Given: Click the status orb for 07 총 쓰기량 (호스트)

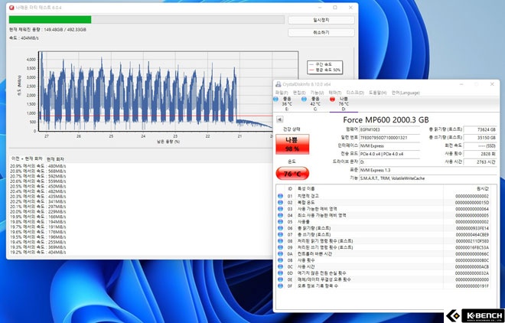Looking at the screenshot, I should pyautogui.click(x=280, y=234).
